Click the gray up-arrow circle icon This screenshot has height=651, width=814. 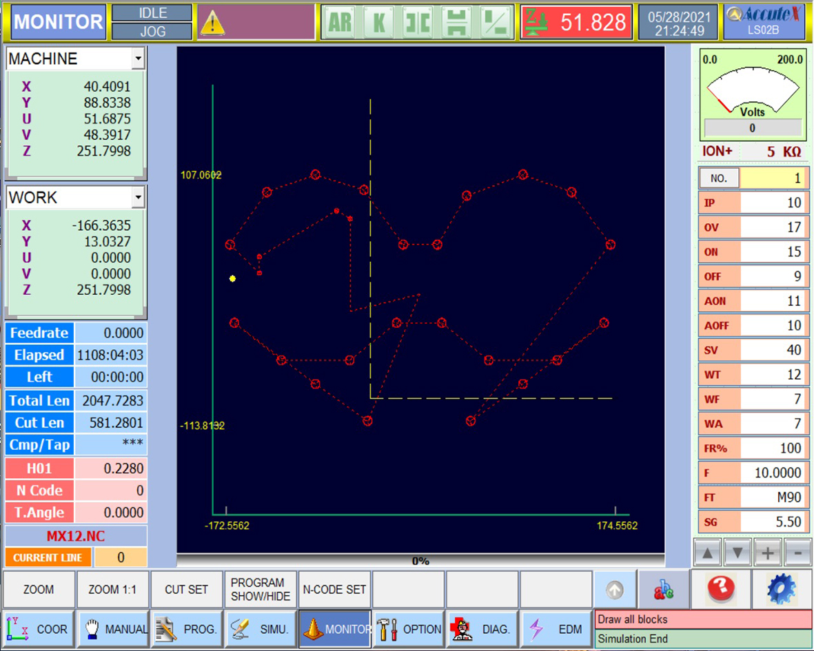[x=615, y=590]
